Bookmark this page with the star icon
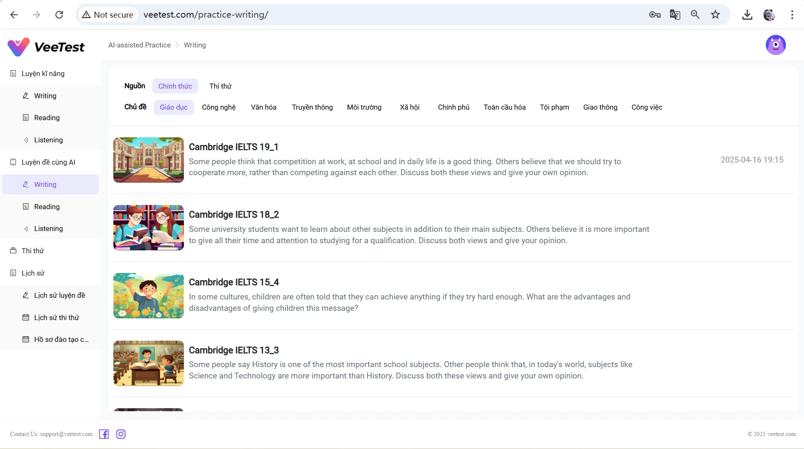 click(715, 15)
